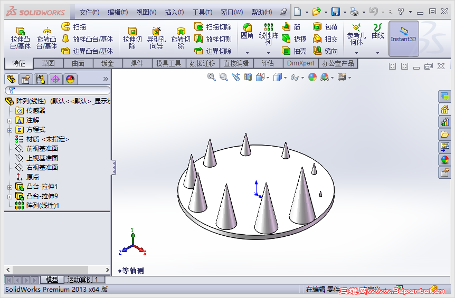Choose the 边界切除 boundary cut tool
The width and height of the screenshot is (455, 298).
213,51
